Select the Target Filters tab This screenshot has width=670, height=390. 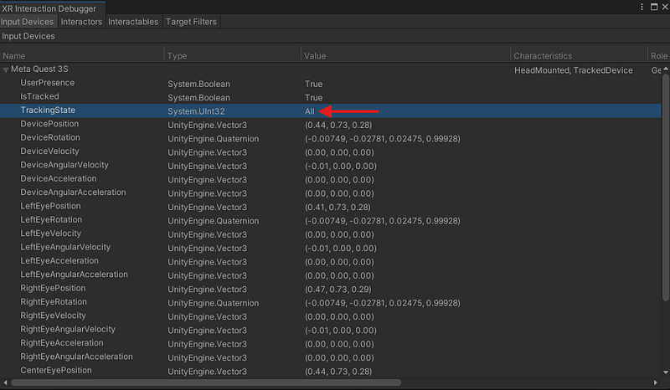point(190,22)
